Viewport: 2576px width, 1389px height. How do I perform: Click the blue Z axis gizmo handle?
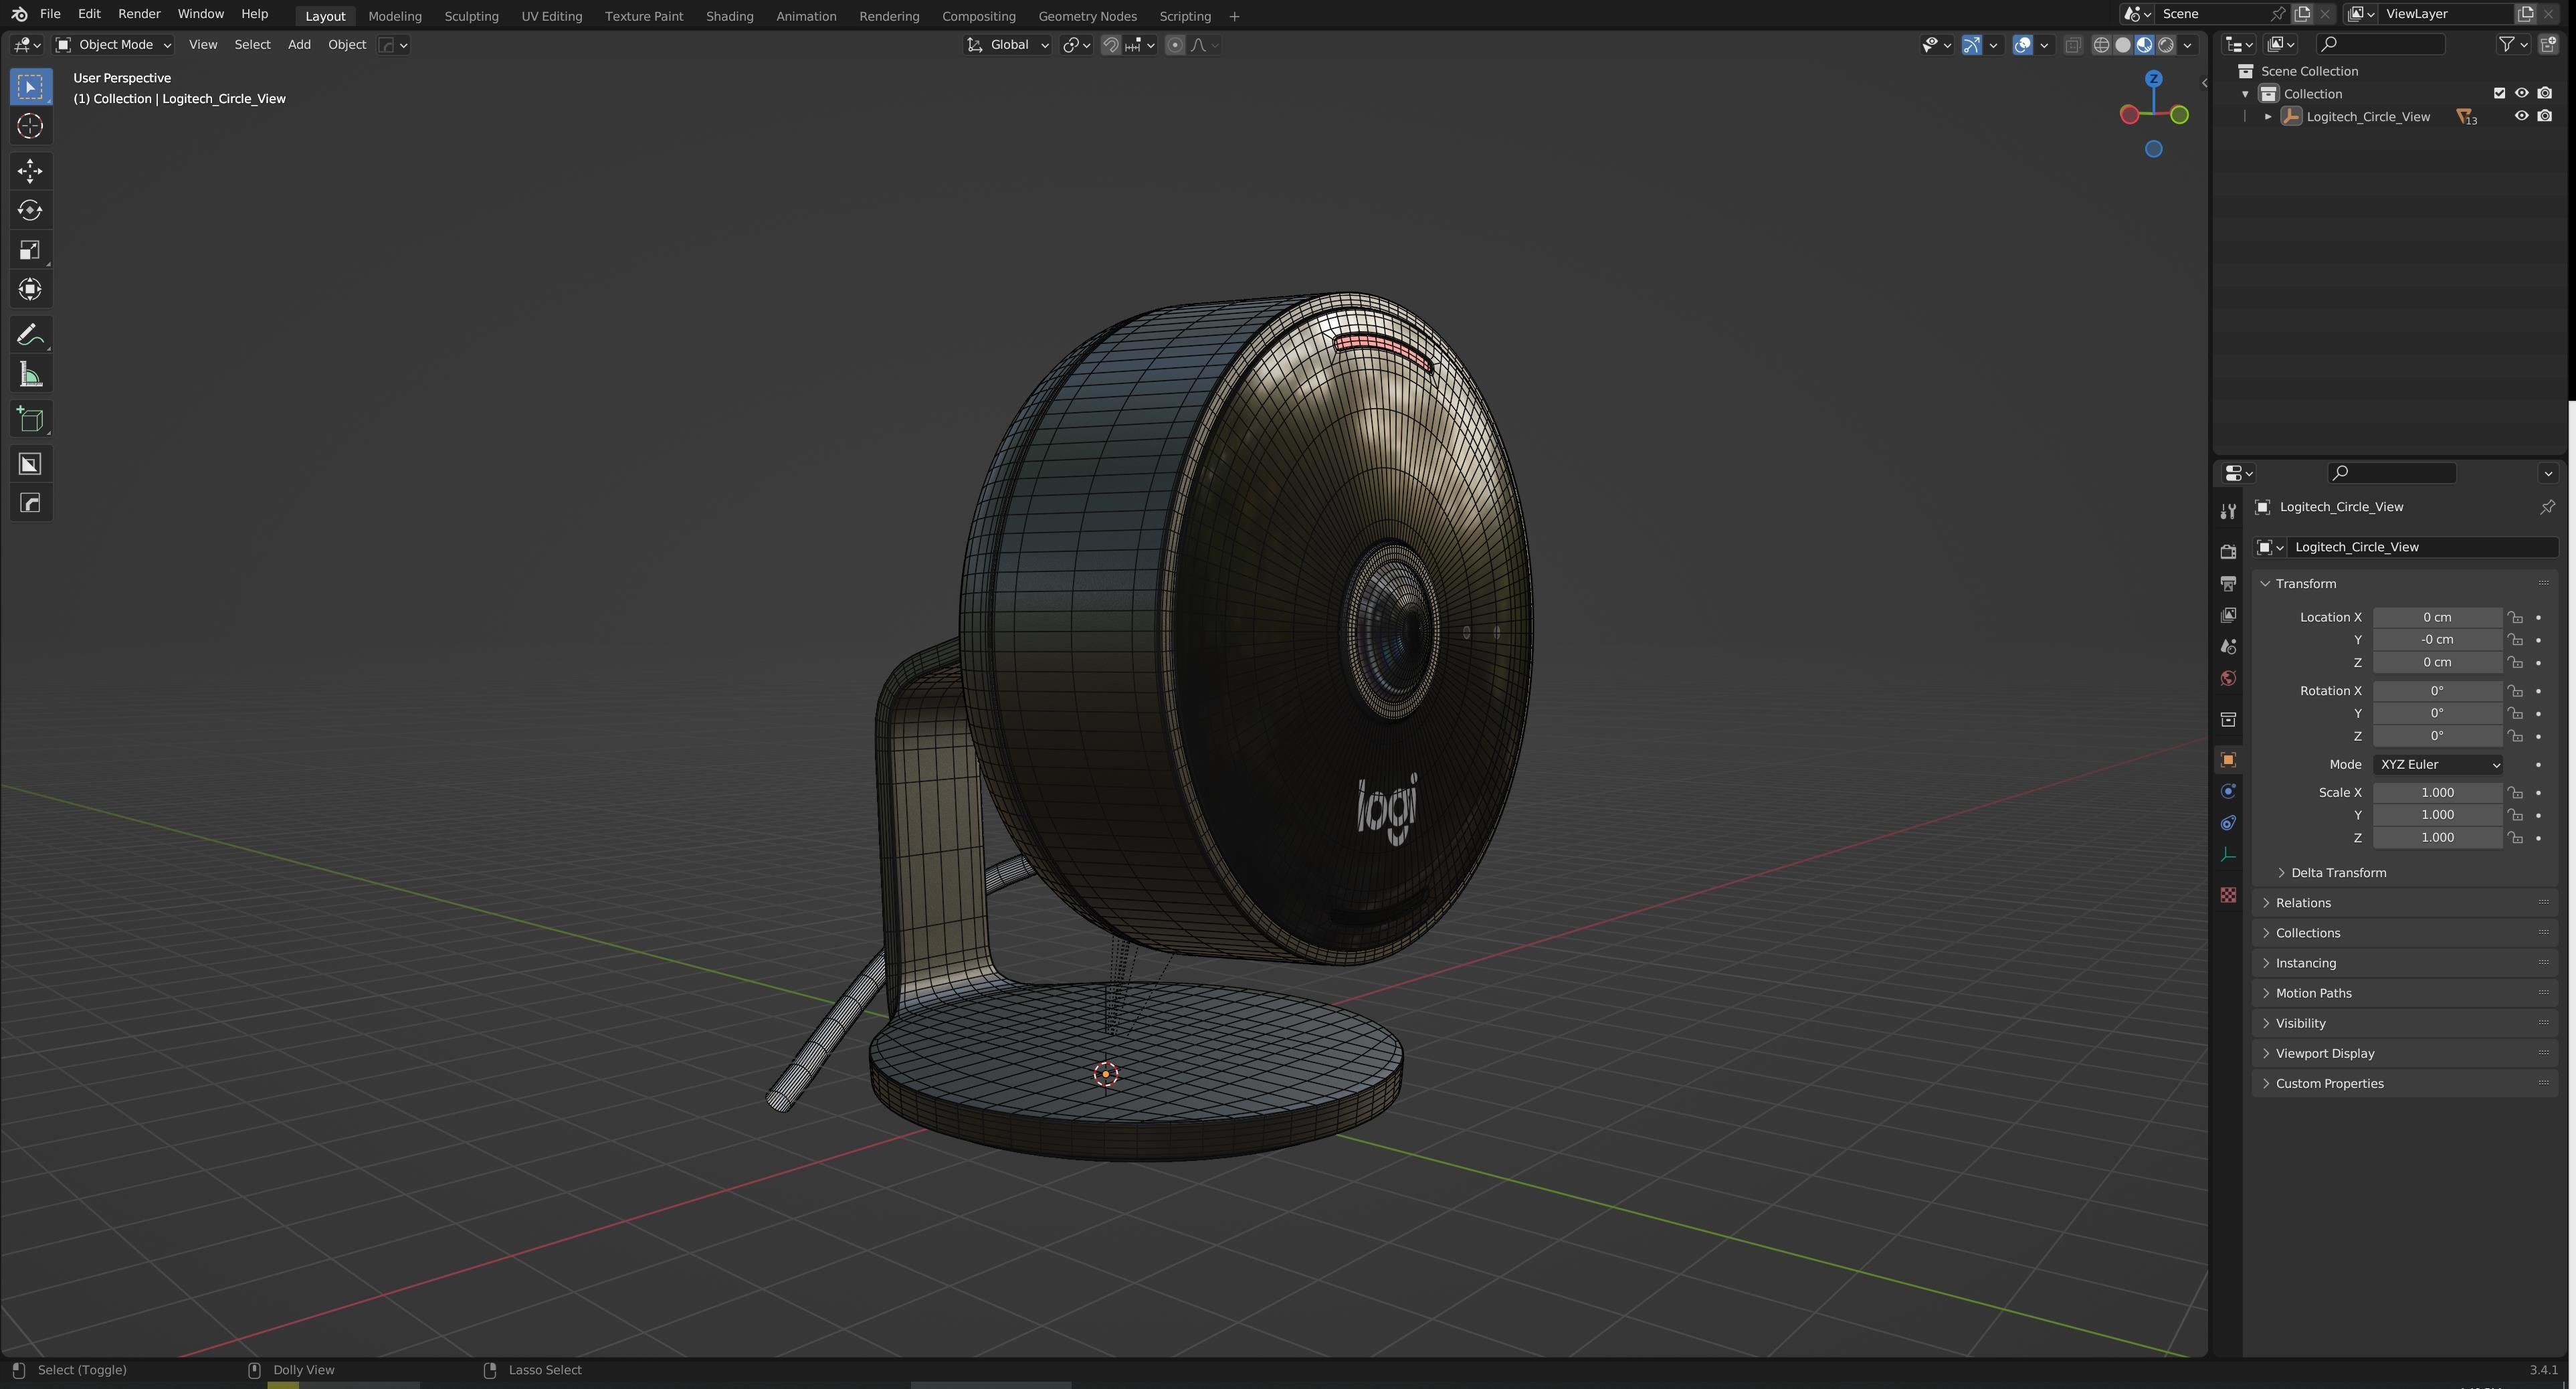click(x=2153, y=79)
